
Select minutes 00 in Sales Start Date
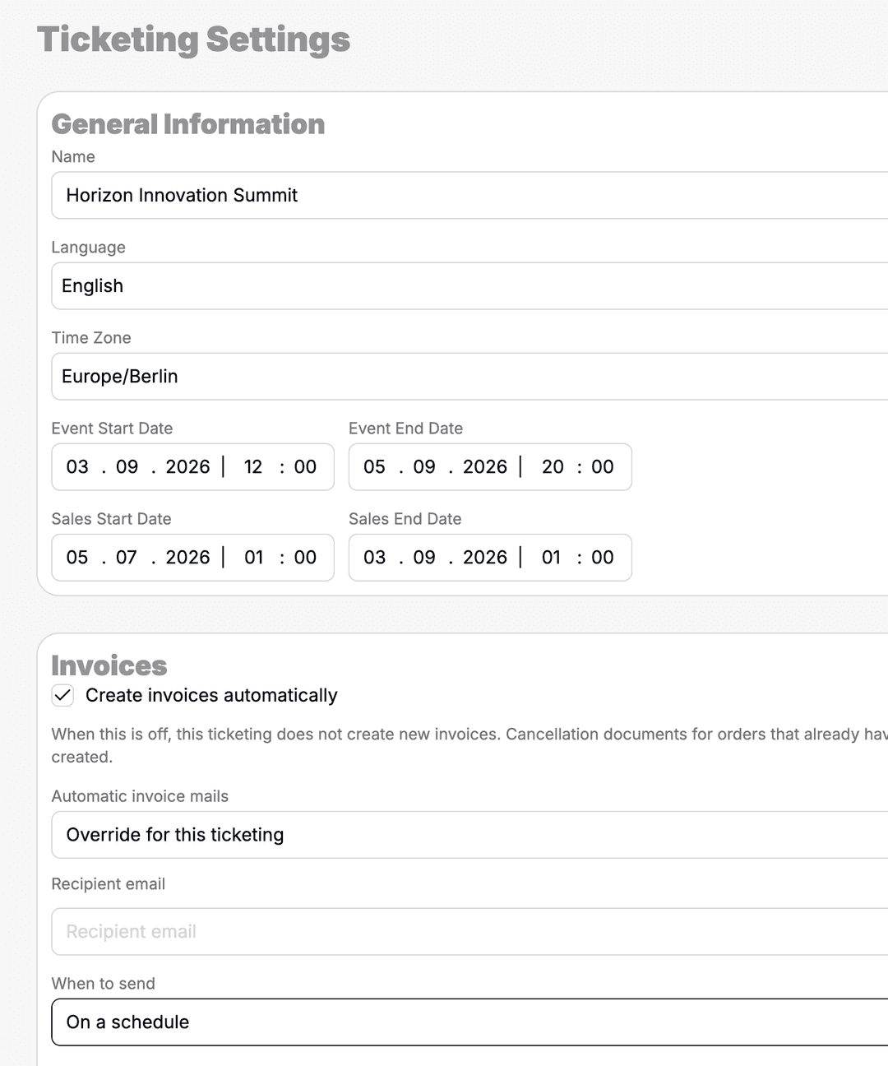click(x=305, y=558)
